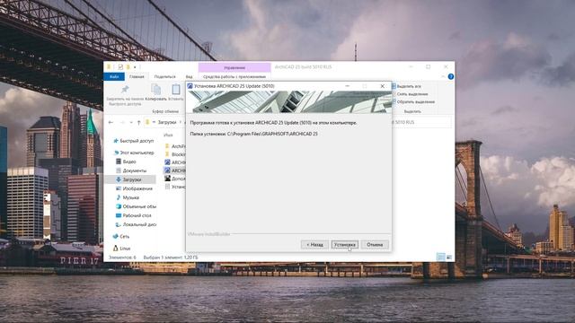
Task: Maximize the Explorer window
Action: point(428,67)
